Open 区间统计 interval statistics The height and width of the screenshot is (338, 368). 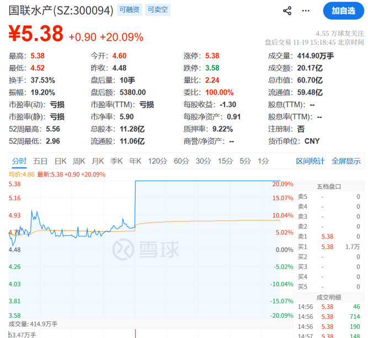coord(310,161)
